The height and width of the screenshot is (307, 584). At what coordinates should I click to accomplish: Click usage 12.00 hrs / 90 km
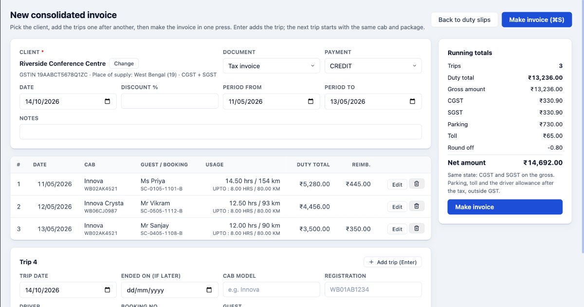coord(255,225)
